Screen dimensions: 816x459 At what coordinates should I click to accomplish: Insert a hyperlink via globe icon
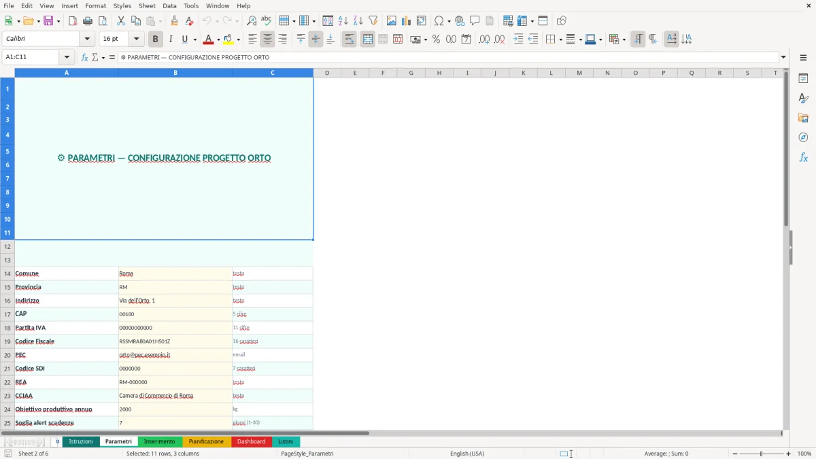(x=460, y=21)
